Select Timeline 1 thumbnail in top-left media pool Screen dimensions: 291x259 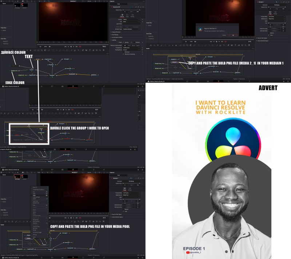point(25,5)
